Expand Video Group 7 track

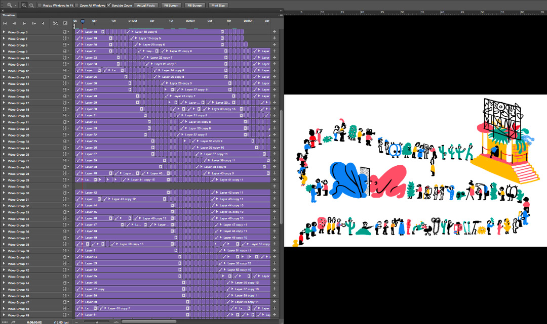[x=4, y=38]
